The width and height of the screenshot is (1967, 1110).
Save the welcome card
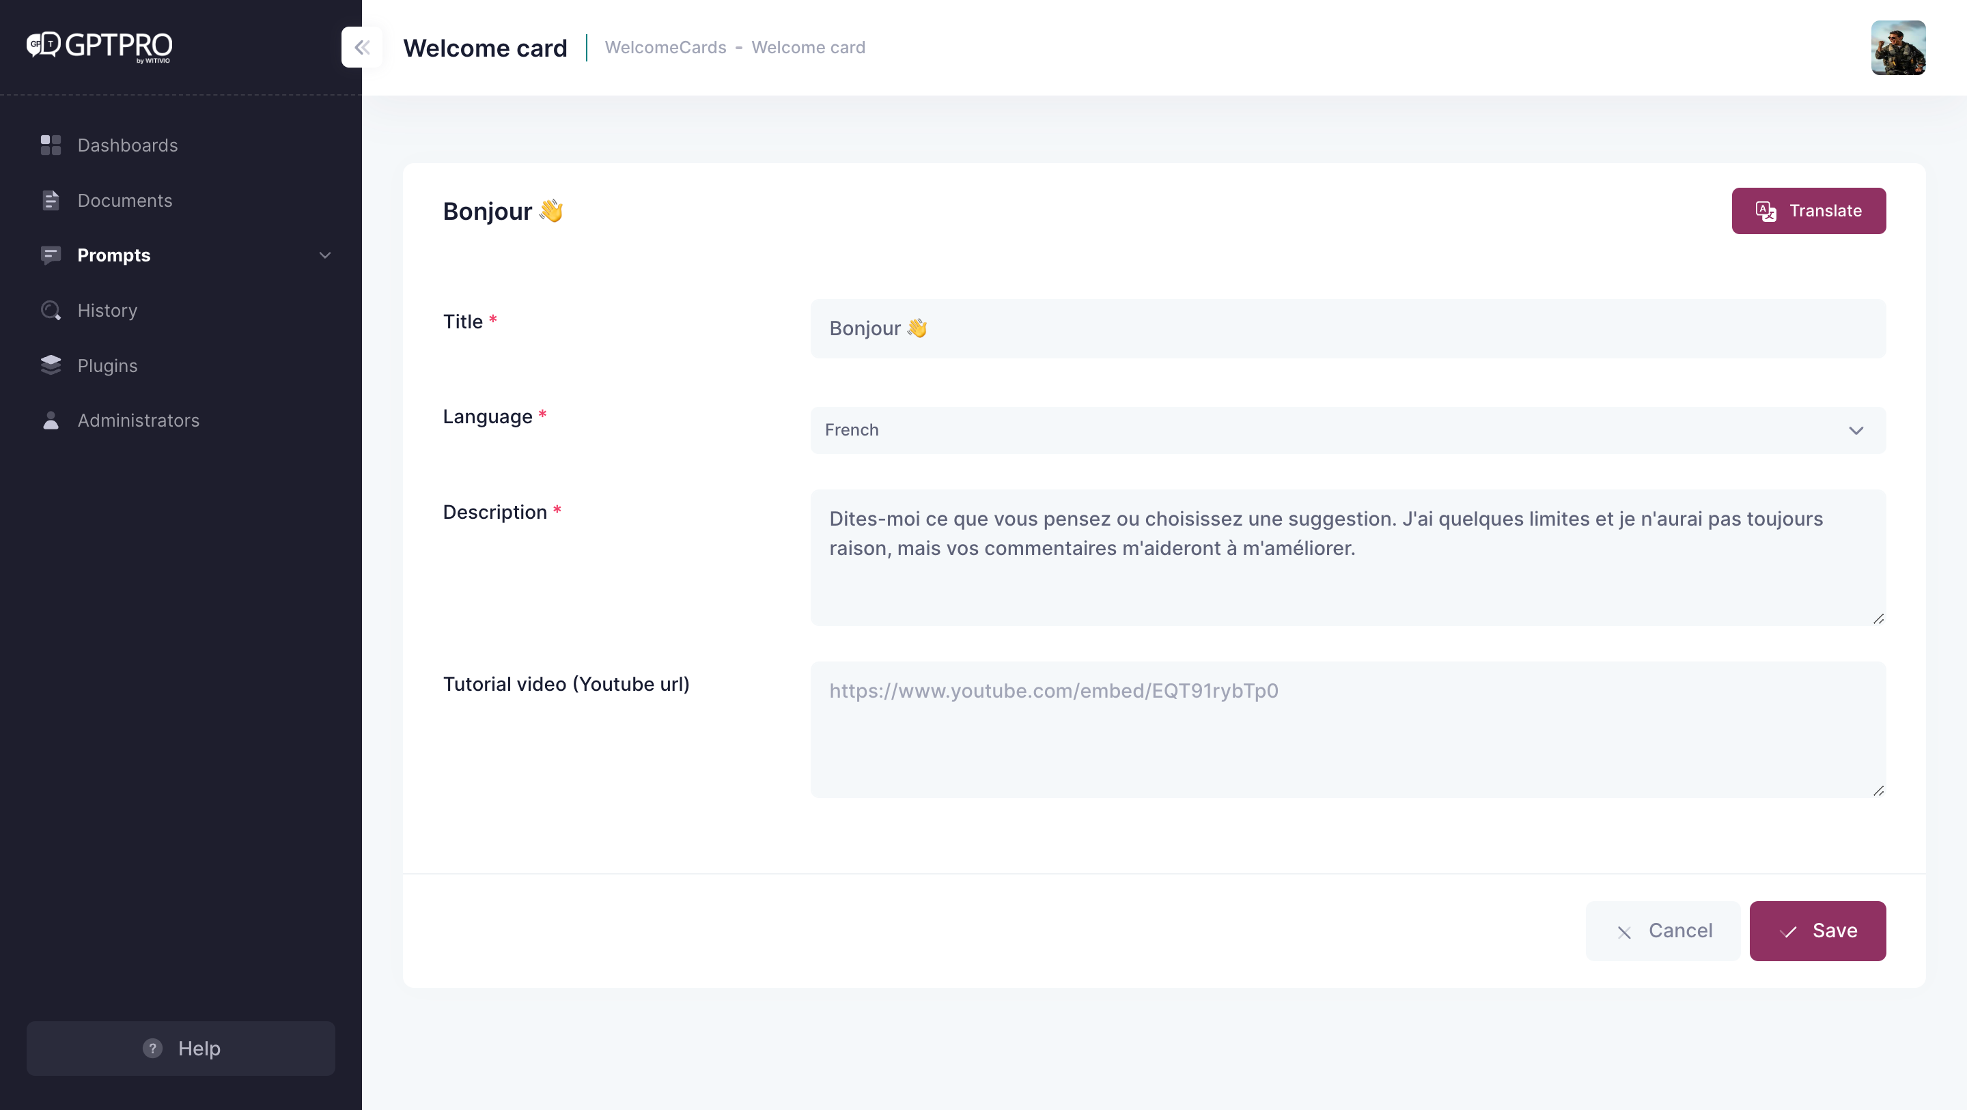pos(1817,930)
